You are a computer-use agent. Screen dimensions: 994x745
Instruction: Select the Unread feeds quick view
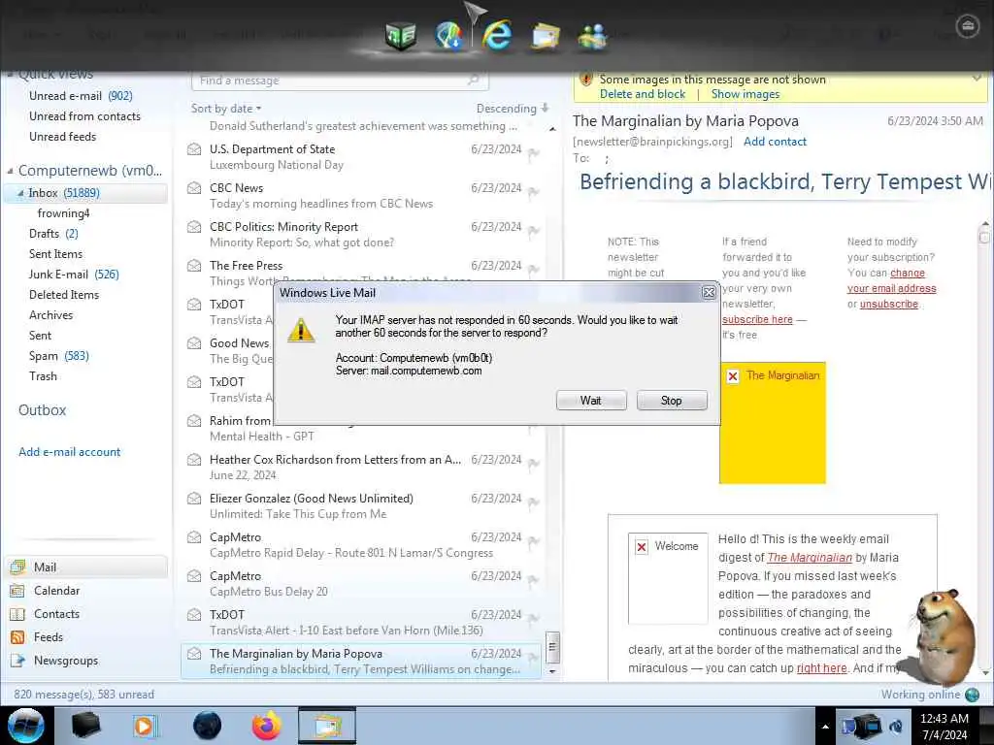point(63,137)
